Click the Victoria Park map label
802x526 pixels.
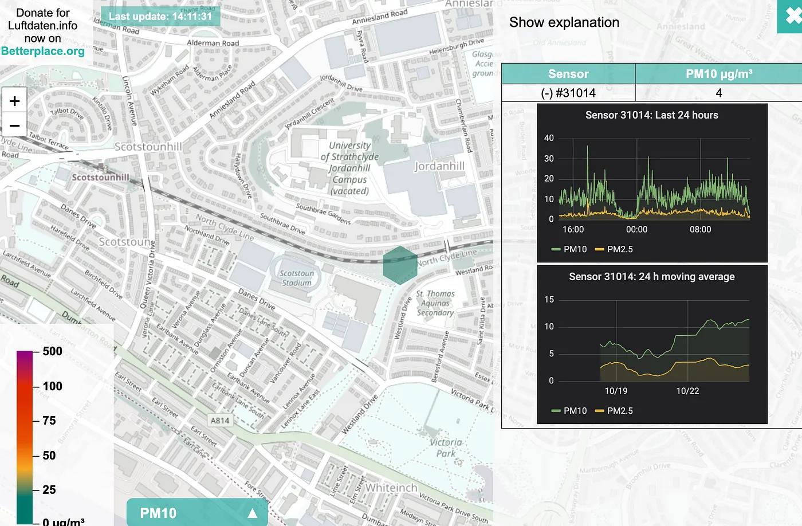446,448
